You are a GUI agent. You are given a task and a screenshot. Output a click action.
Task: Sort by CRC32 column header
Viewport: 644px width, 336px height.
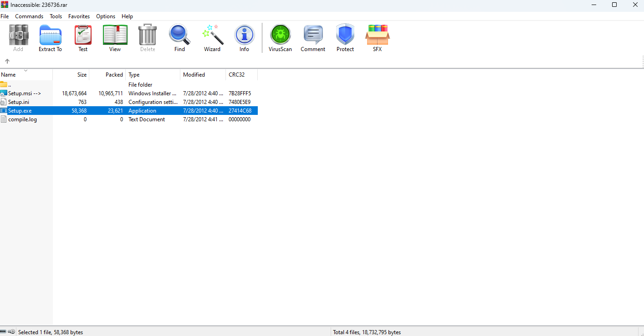(237, 75)
